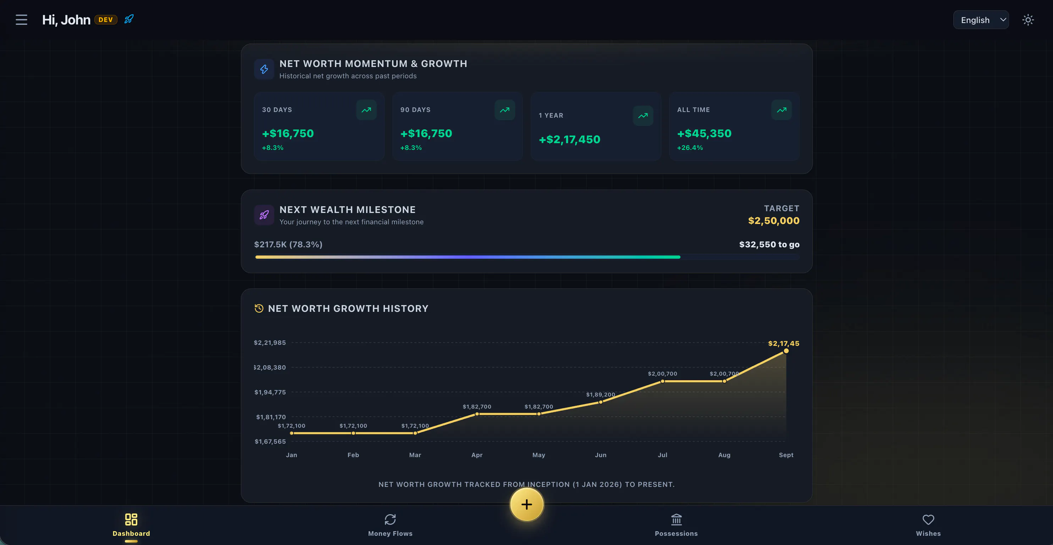The width and height of the screenshot is (1053, 545).
Task: Click the Possessions bank building icon
Action: [x=676, y=519]
